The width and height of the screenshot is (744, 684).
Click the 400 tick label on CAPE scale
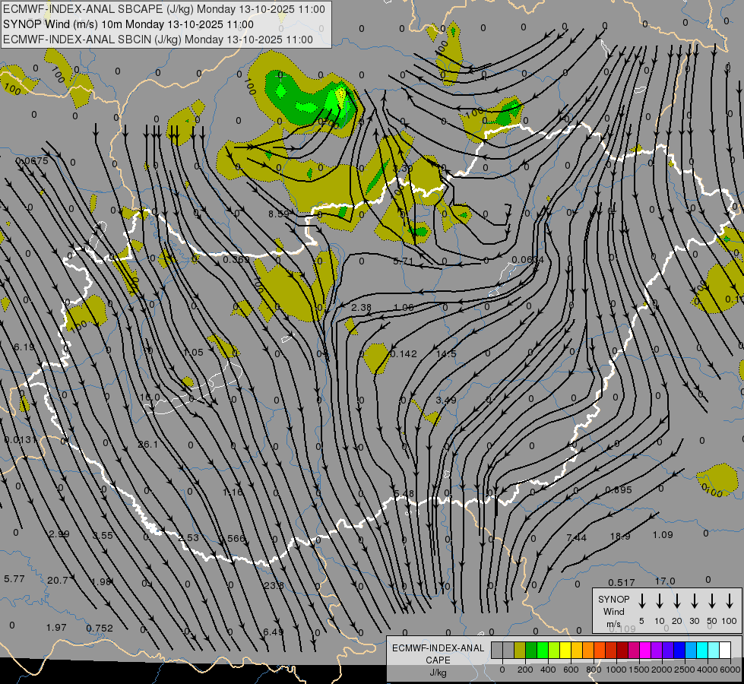point(548,670)
